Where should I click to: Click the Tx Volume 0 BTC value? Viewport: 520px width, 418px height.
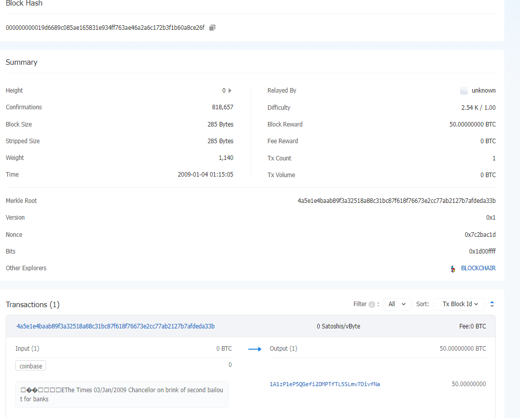point(488,175)
